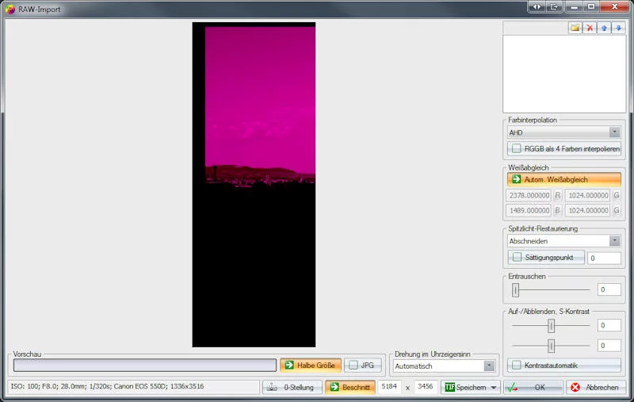Move list entry up with blue arrow
Viewport: 634px width, 402px height.
(604, 28)
